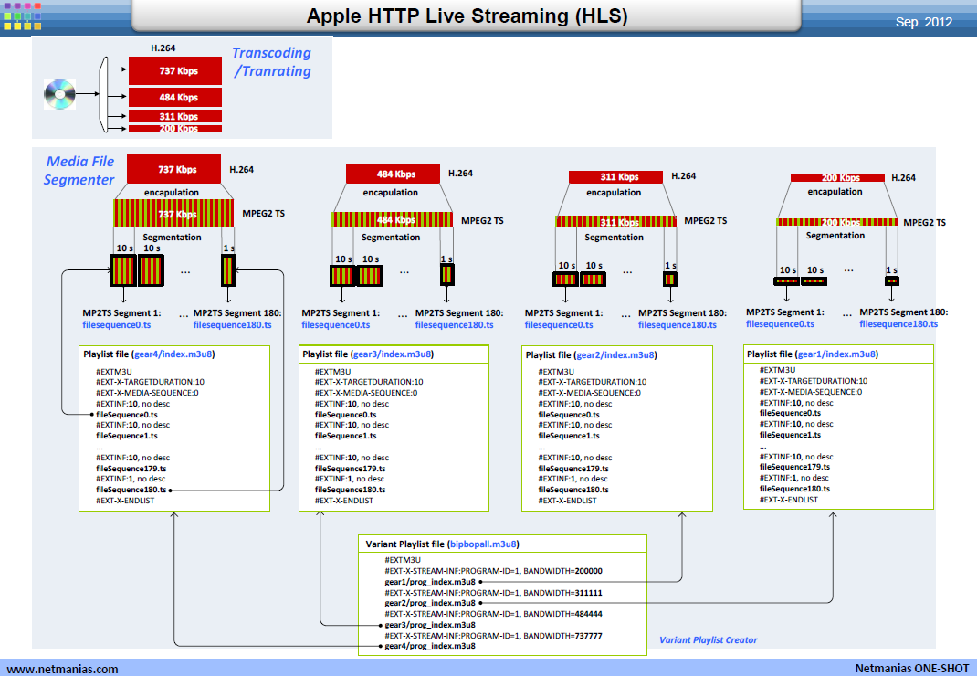Click "MP2TS Segment 1:" above the gear4 playlist

pyautogui.click(x=121, y=313)
